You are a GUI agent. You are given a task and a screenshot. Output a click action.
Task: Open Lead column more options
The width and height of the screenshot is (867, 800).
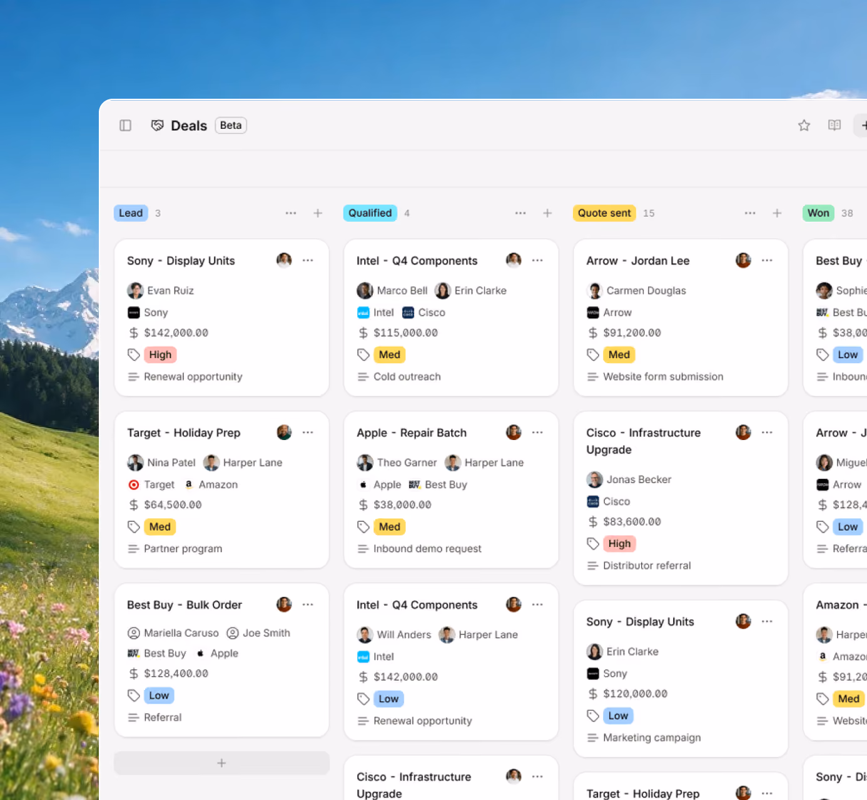pyautogui.click(x=291, y=213)
